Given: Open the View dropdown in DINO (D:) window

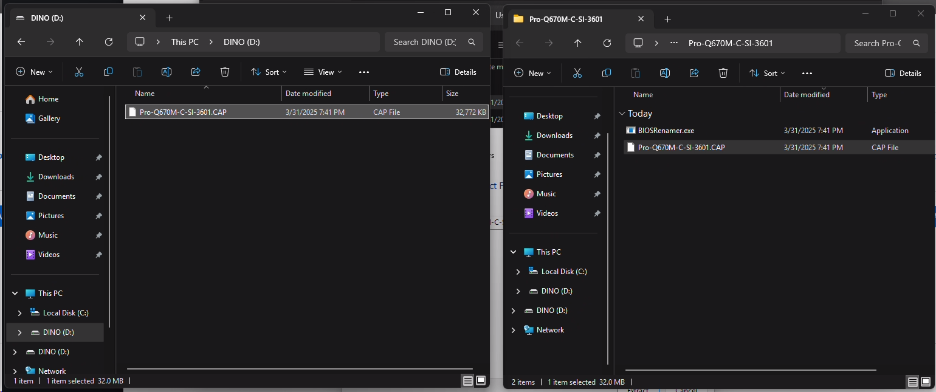Looking at the screenshot, I should point(323,72).
